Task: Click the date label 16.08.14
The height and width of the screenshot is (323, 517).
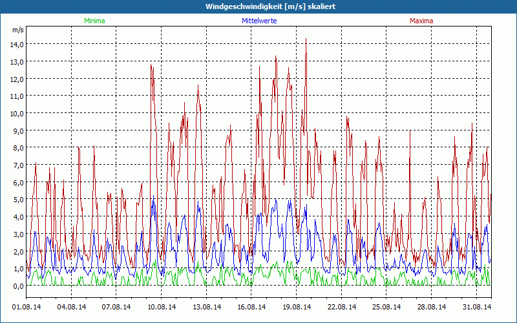Action: point(251,307)
